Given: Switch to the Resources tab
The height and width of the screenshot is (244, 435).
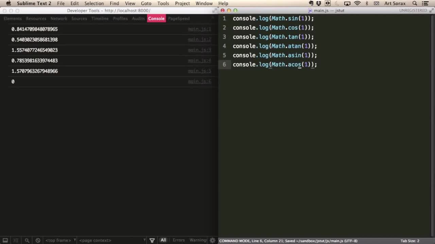Looking at the screenshot, I should point(36,19).
